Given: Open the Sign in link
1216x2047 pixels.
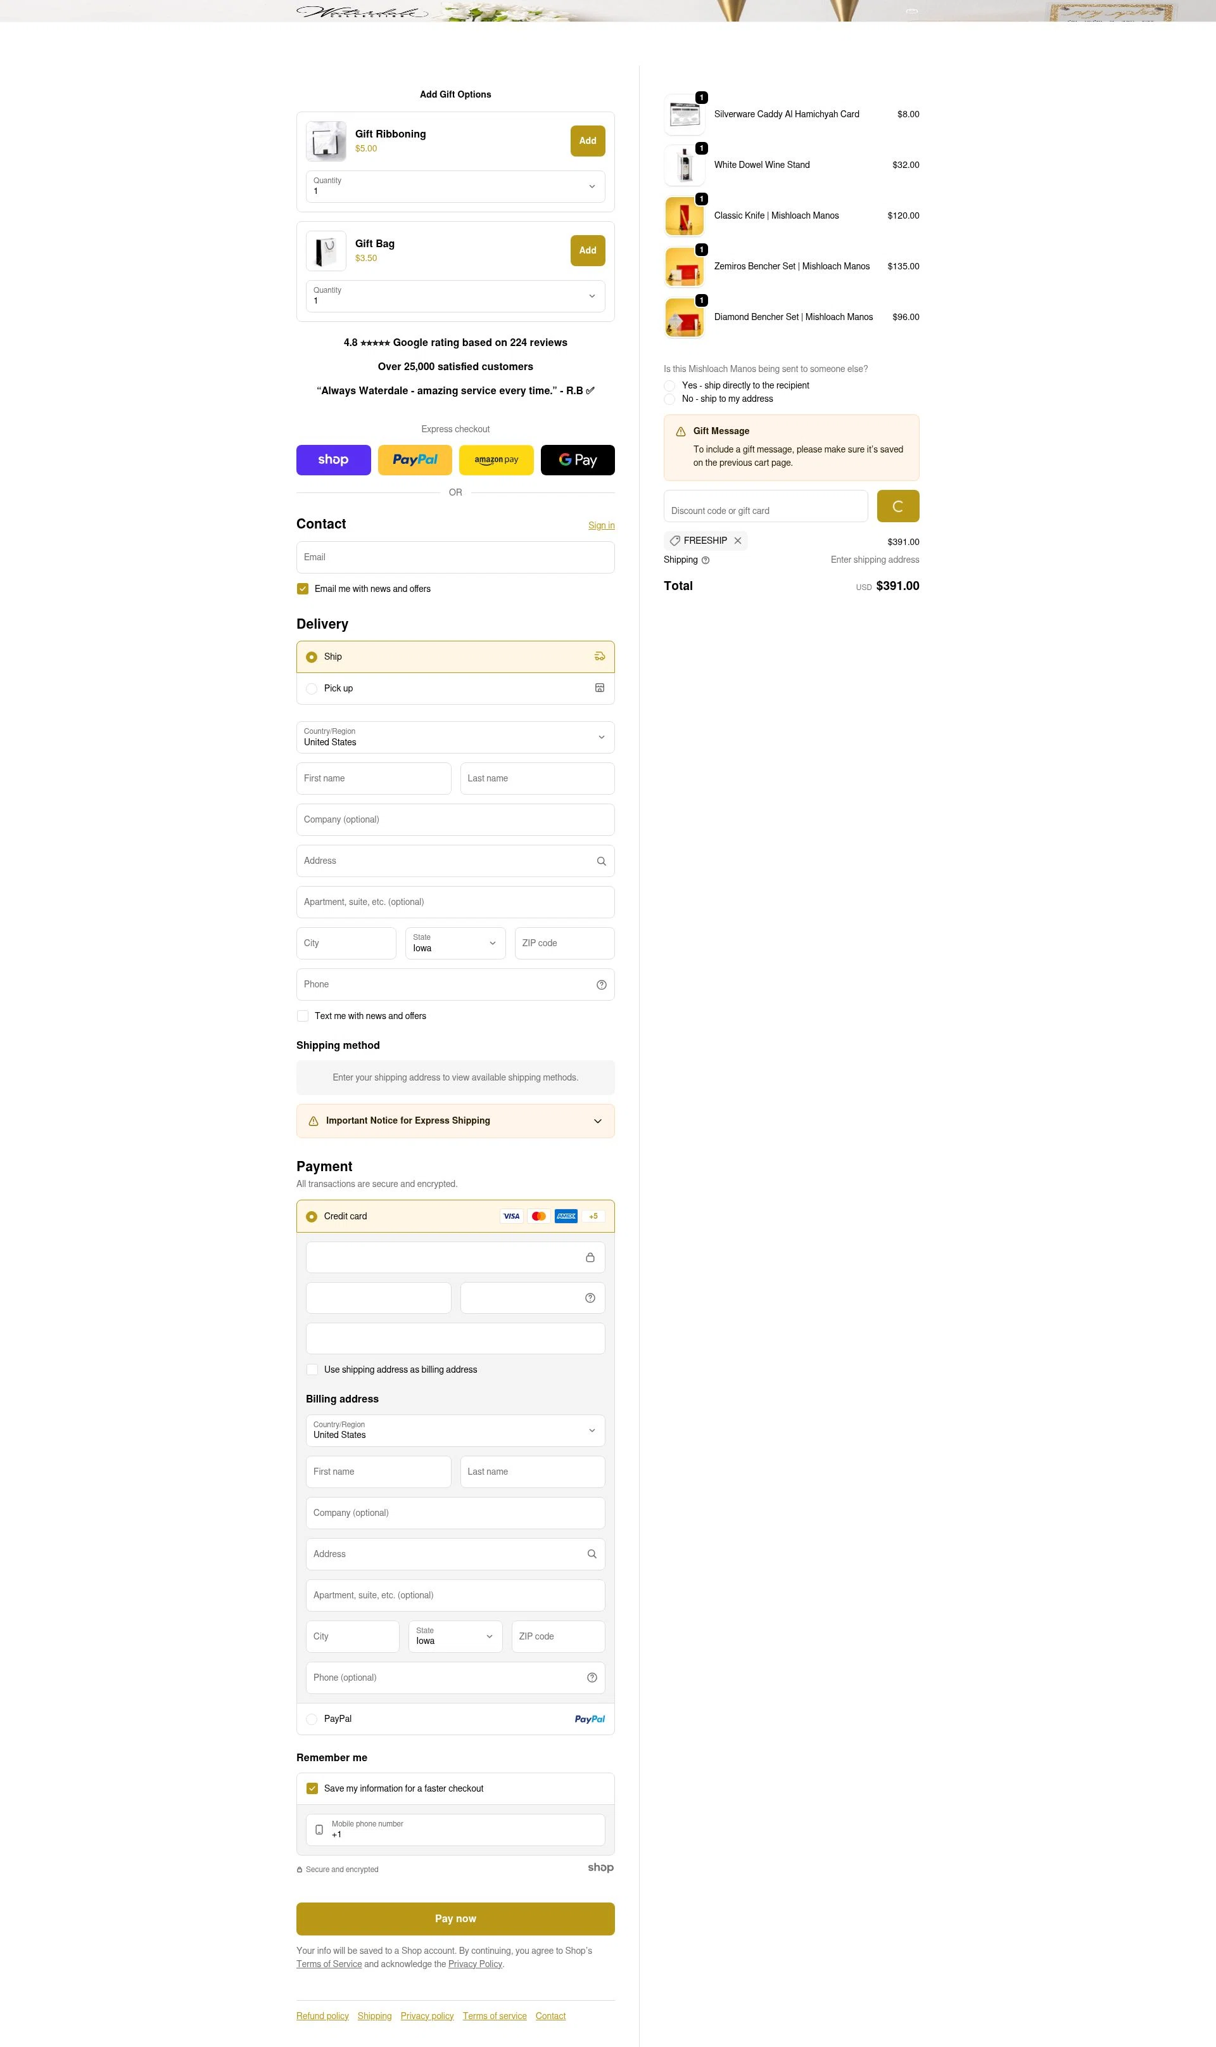Looking at the screenshot, I should click(x=602, y=525).
